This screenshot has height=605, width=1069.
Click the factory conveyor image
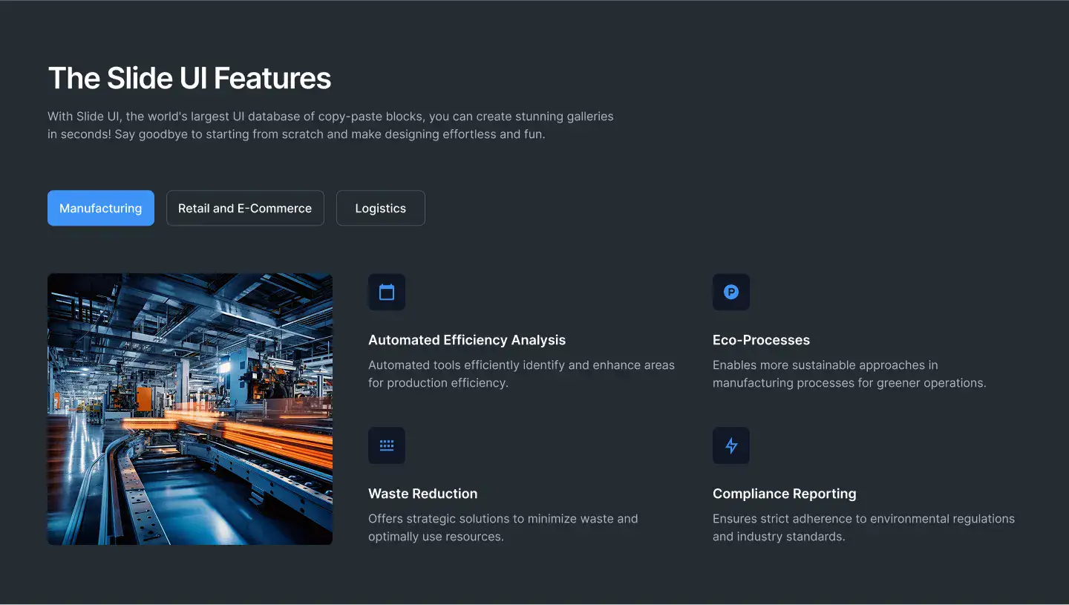click(x=190, y=409)
